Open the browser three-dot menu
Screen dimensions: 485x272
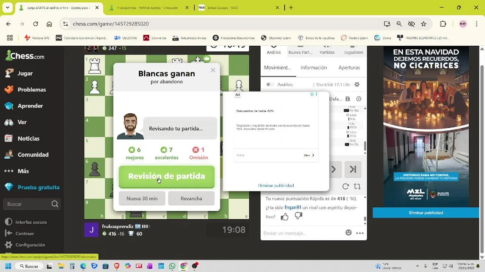(x=476, y=24)
